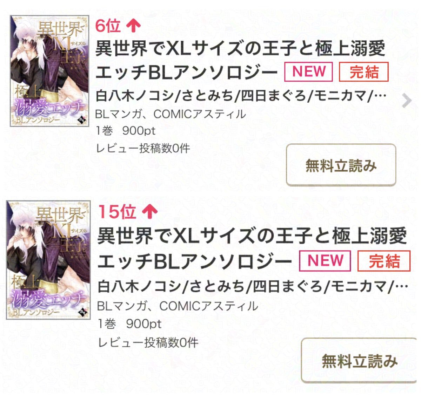Select the author line 白八木ノコシ in the 15位 entry
This screenshot has height=395, width=421.
tap(253, 286)
